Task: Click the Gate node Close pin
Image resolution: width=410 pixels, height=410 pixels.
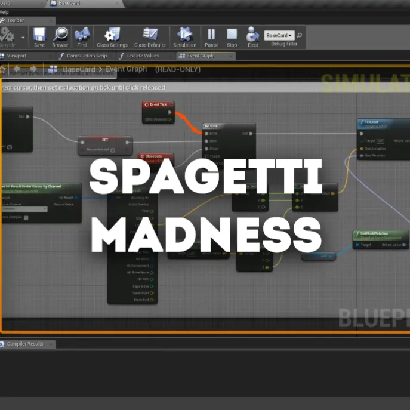Action: pyautogui.click(x=207, y=149)
